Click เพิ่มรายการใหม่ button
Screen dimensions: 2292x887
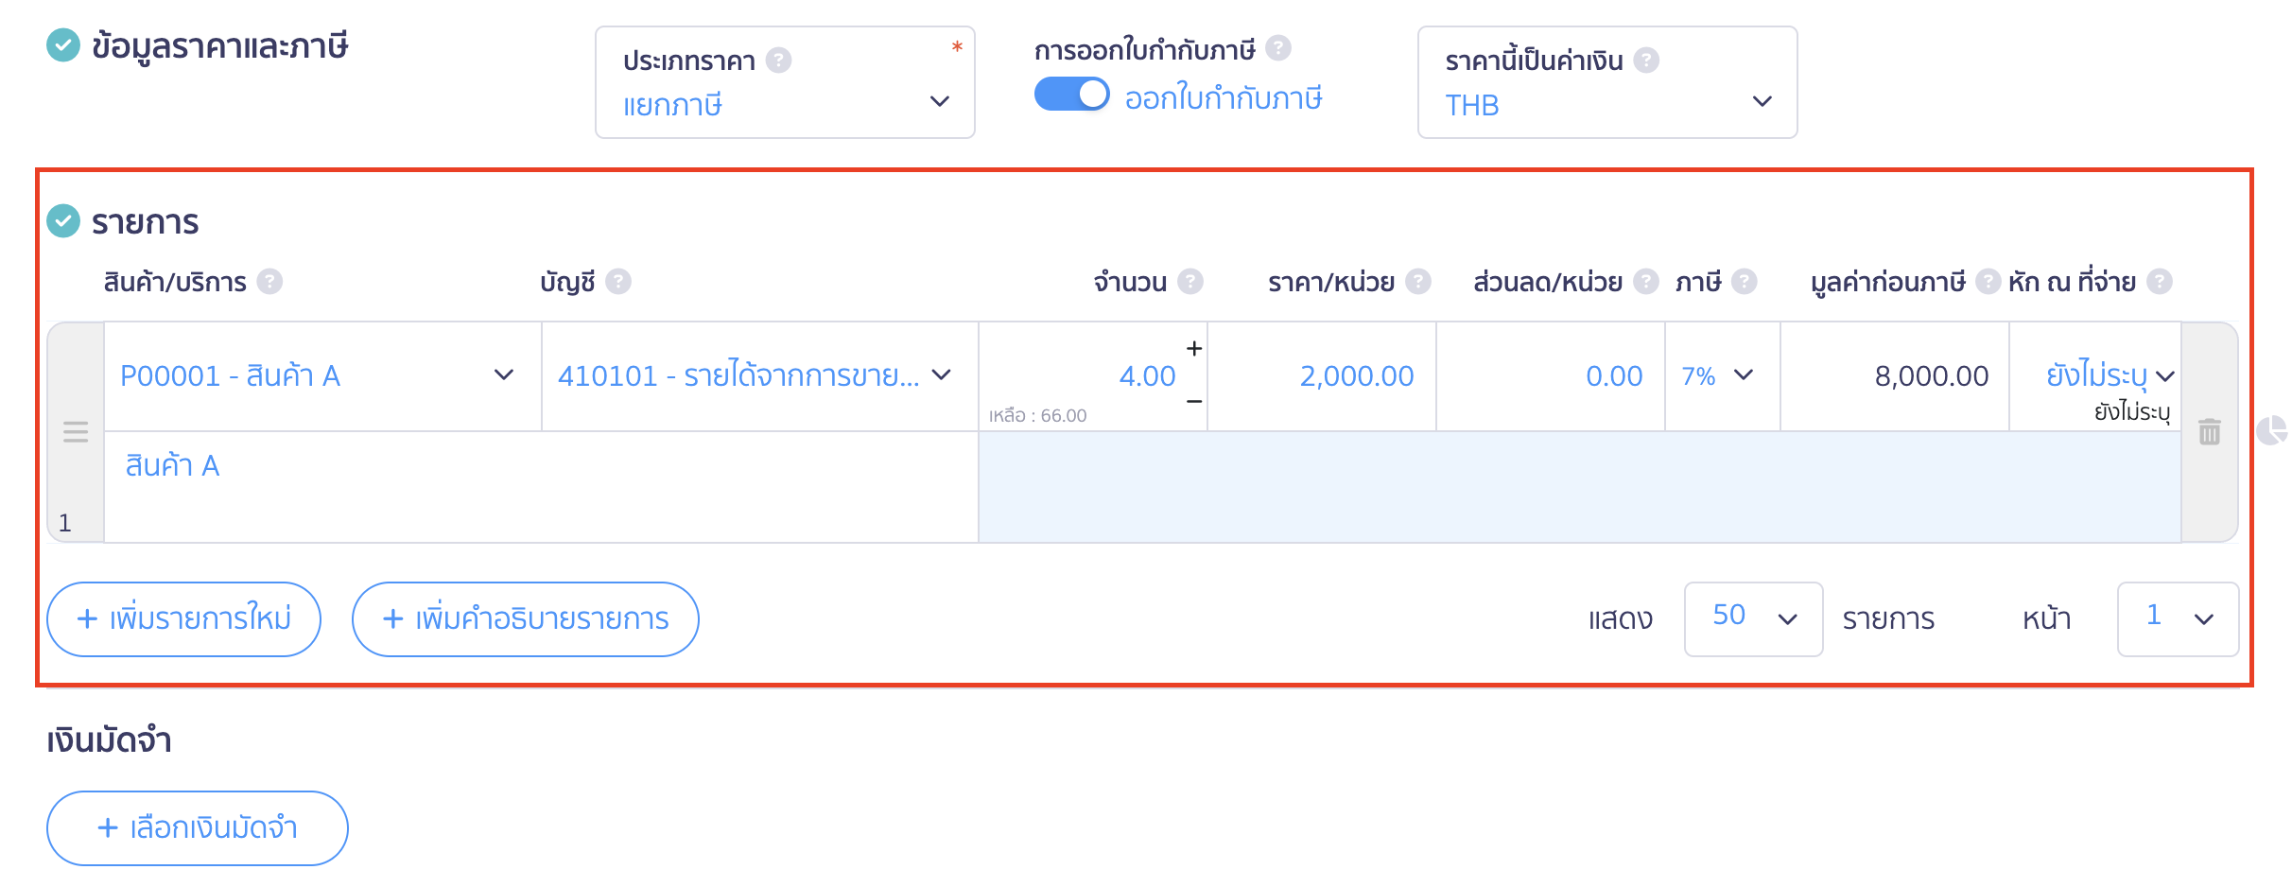click(x=183, y=619)
